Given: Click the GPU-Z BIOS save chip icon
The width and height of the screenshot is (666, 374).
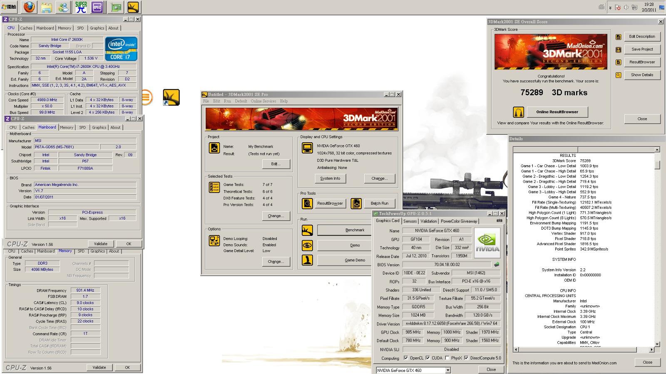Looking at the screenshot, I should [x=496, y=264].
